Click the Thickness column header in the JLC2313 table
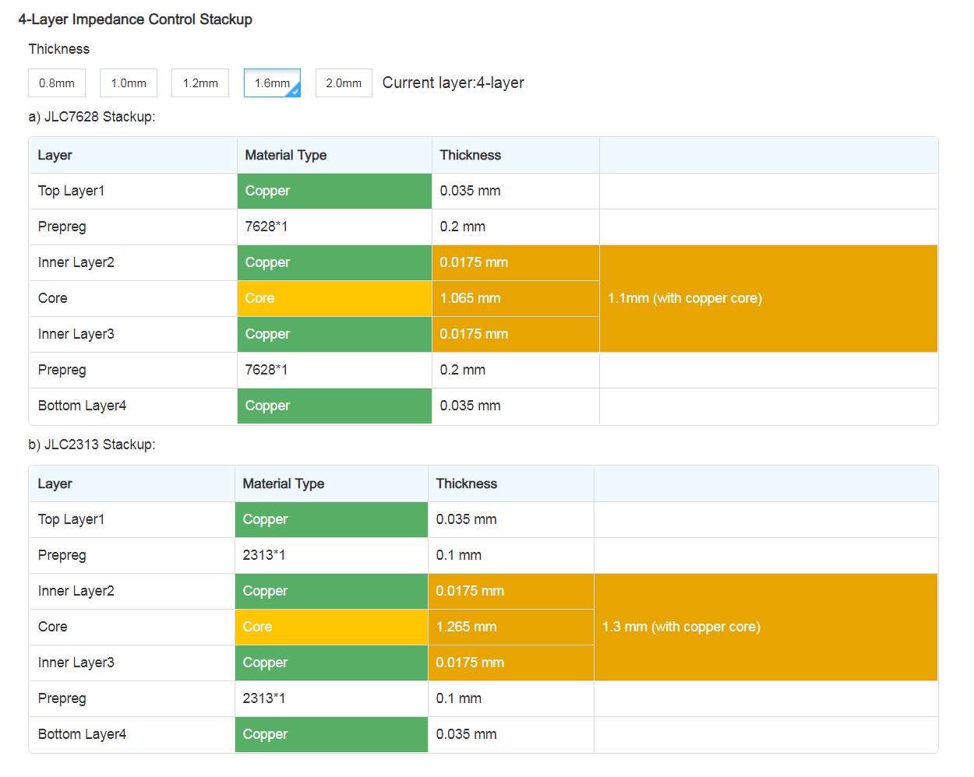 466,483
